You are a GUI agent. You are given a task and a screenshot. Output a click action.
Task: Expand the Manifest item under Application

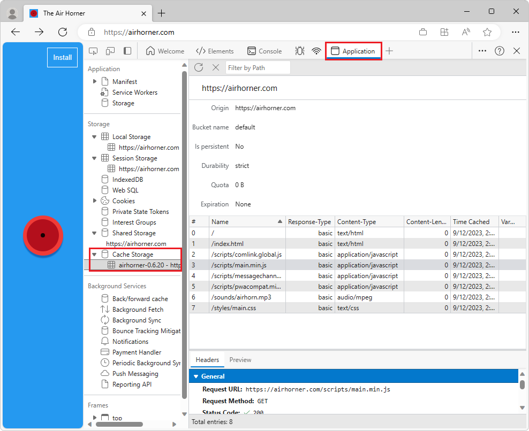tap(96, 81)
